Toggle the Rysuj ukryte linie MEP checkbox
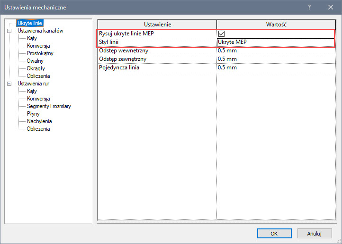 point(221,34)
